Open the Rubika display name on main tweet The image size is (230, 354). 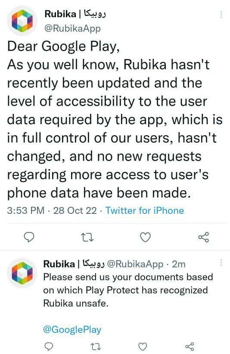coord(75,14)
